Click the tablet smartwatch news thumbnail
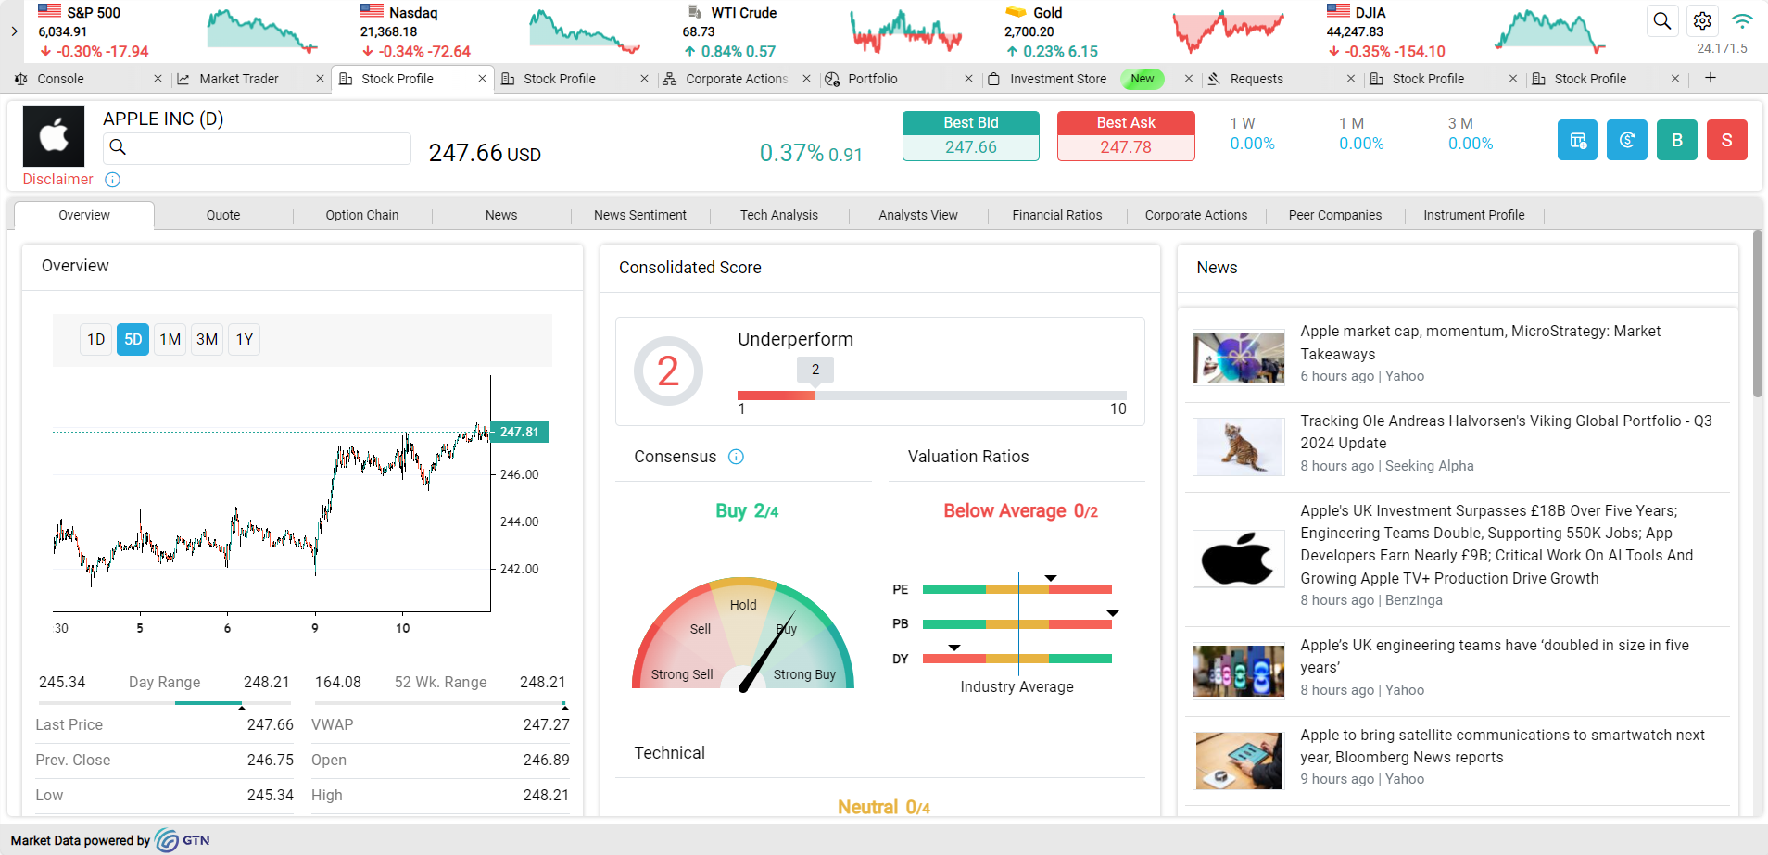 [x=1239, y=761]
